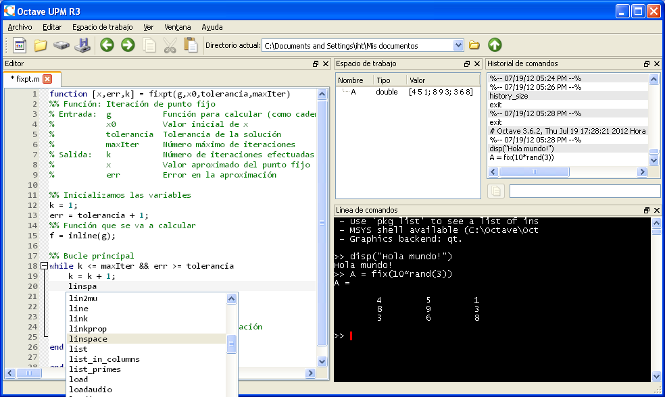The height and width of the screenshot is (397, 665).
Task: Open a file with the folder toolbar icon
Action: point(41,45)
